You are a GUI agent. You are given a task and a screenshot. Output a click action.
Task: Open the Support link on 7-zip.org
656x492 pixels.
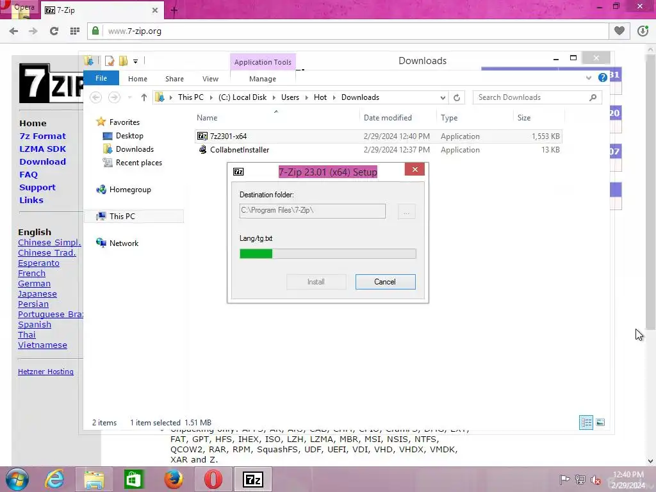click(x=37, y=188)
